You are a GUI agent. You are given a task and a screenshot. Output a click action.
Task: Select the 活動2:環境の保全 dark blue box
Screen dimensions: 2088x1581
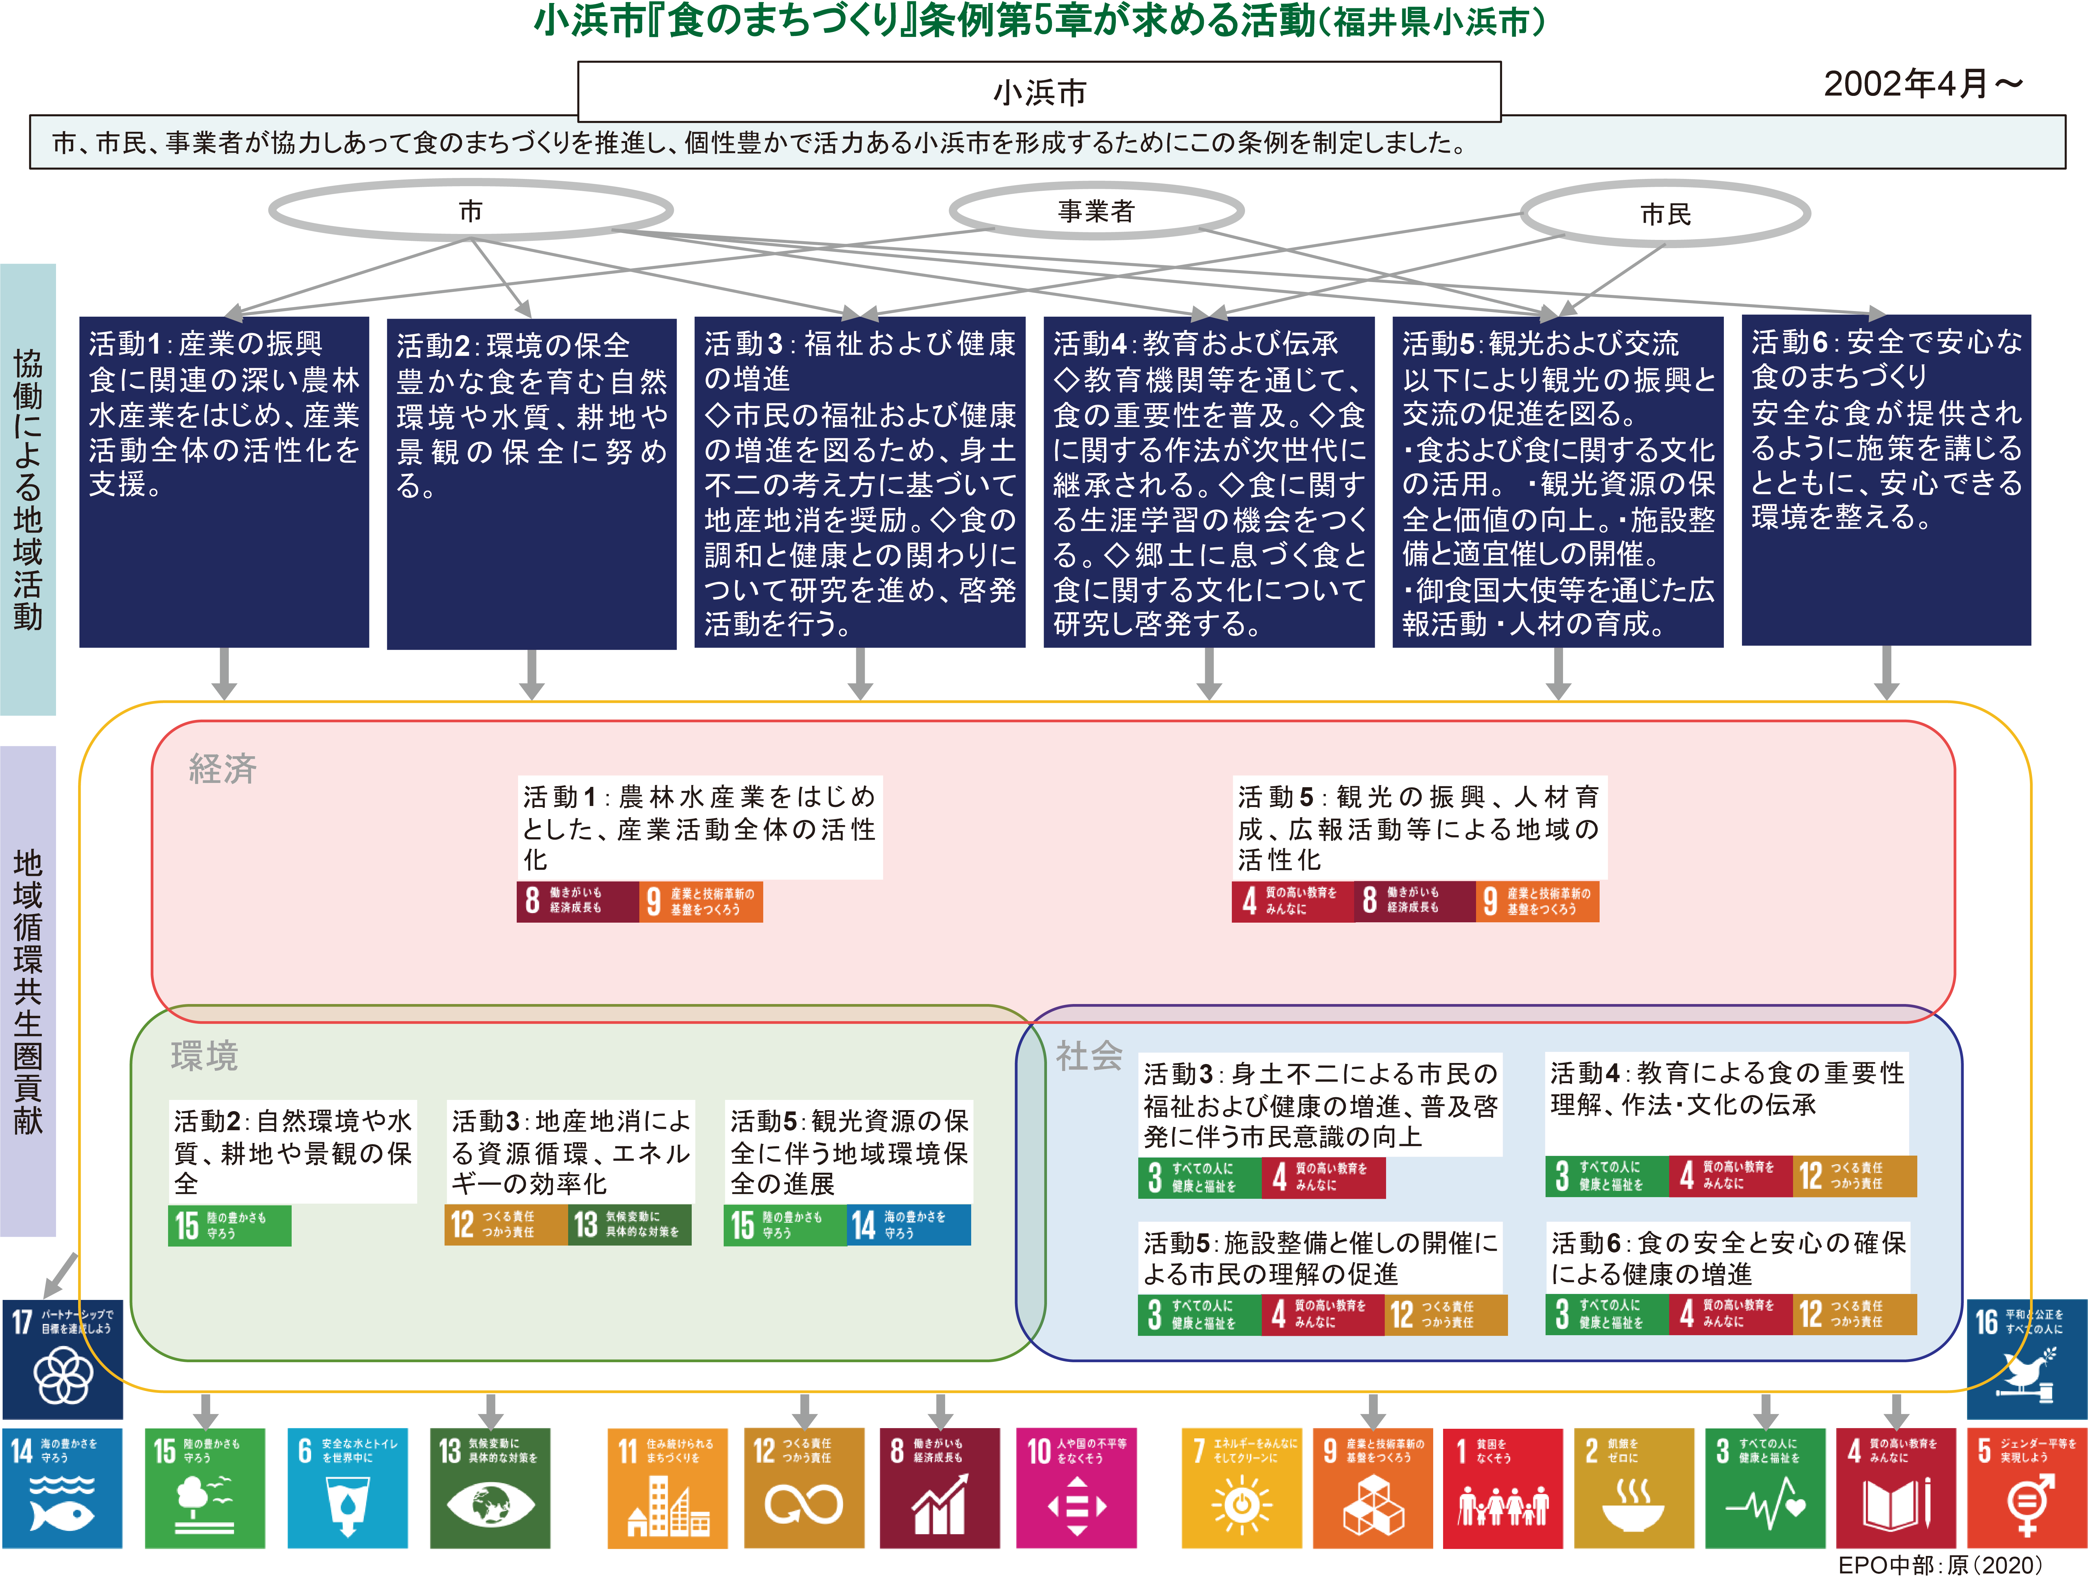532,483
